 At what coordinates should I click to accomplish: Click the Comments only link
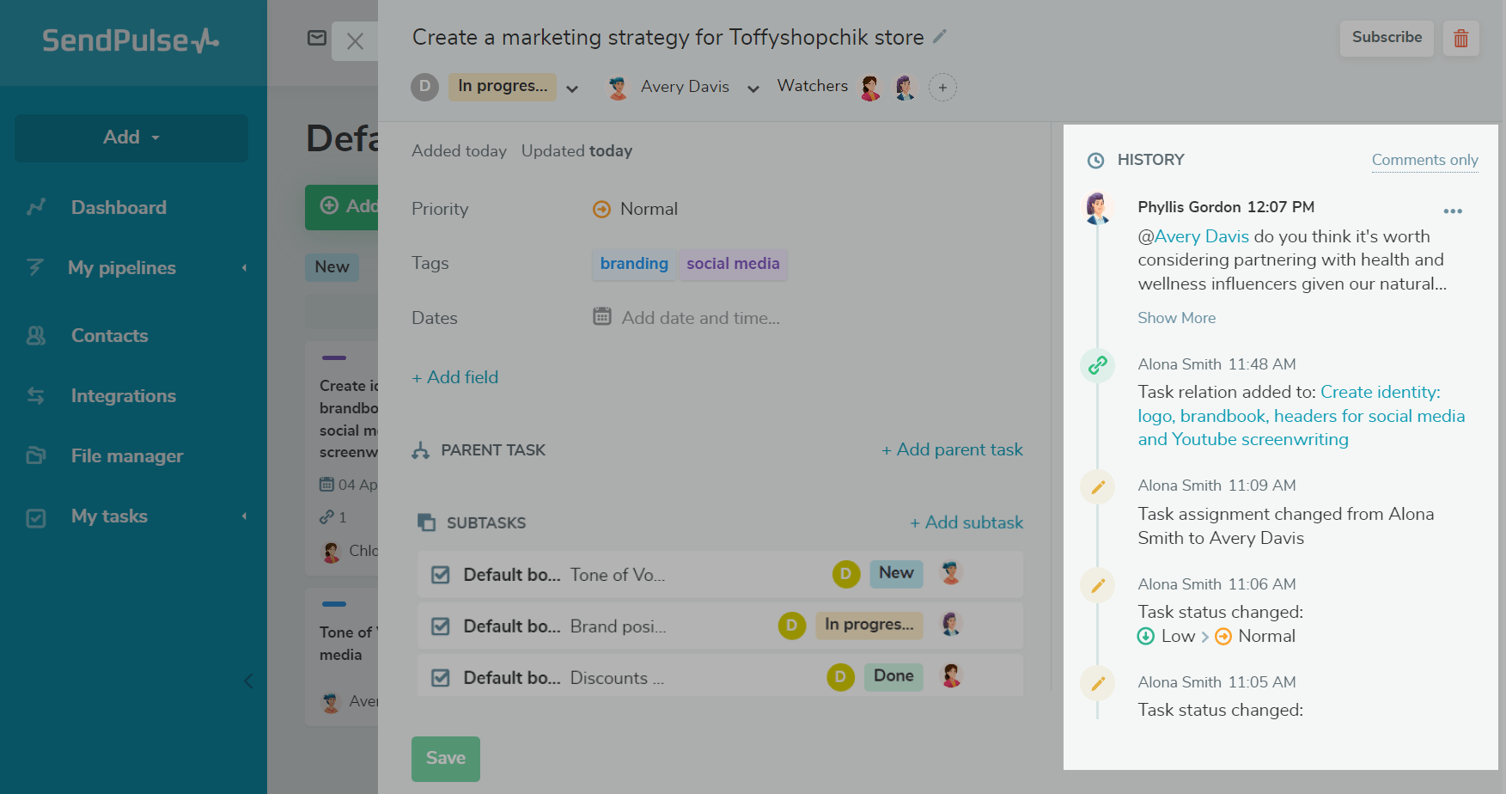[x=1424, y=160]
